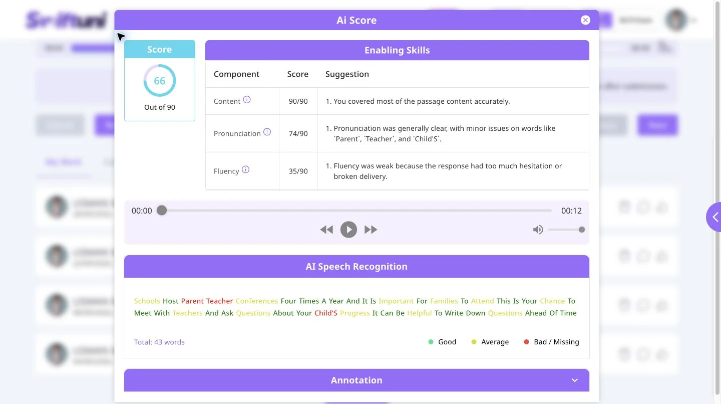Viewport: 721px width, 404px height.
Task: Click the Enabling Skills header
Action: (x=397, y=50)
